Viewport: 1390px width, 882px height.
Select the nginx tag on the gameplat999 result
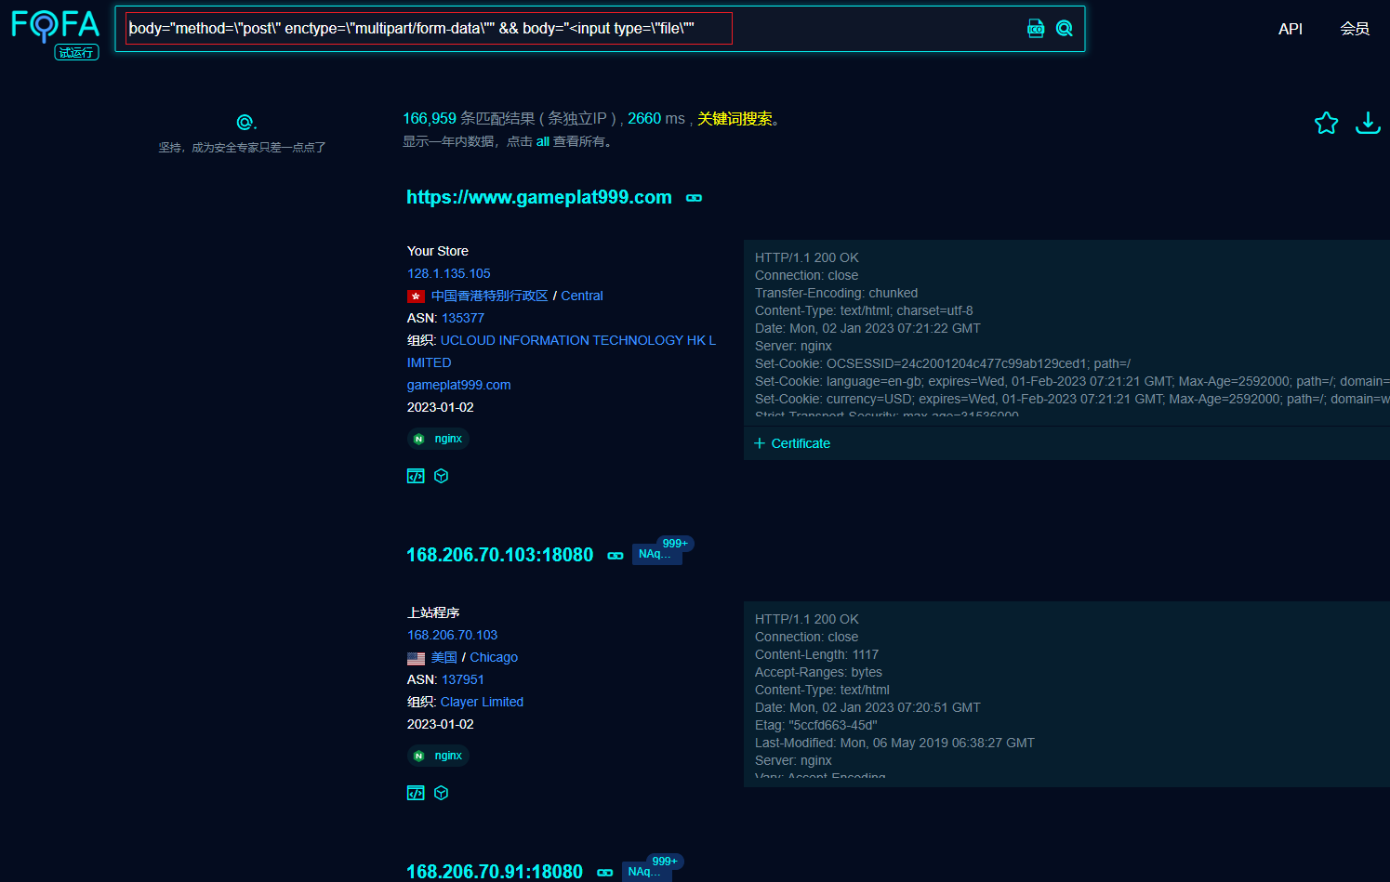pos(438,439)
